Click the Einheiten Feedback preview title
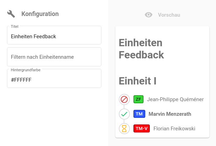216x146 pixels. coord(141,49)
